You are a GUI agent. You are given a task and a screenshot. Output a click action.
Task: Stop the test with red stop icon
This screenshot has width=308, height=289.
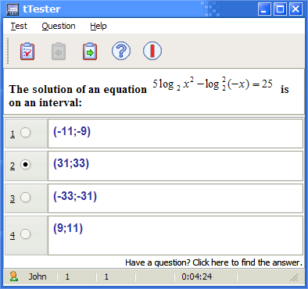coord(152,51)
